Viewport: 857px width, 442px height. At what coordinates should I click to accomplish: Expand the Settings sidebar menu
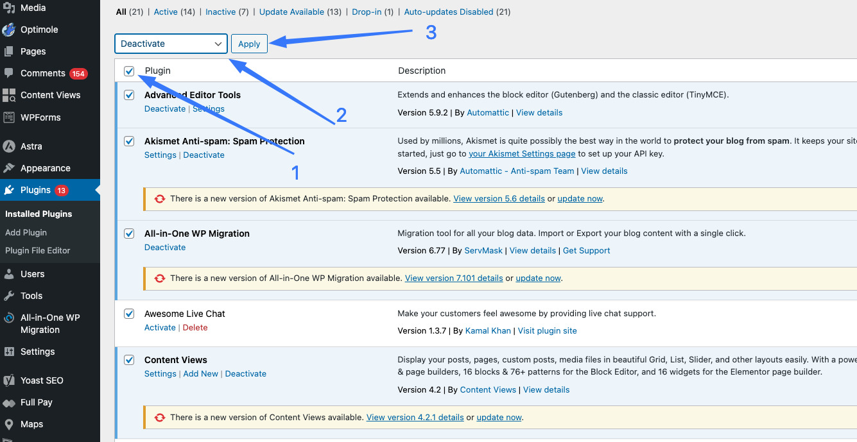coord(37,352)
